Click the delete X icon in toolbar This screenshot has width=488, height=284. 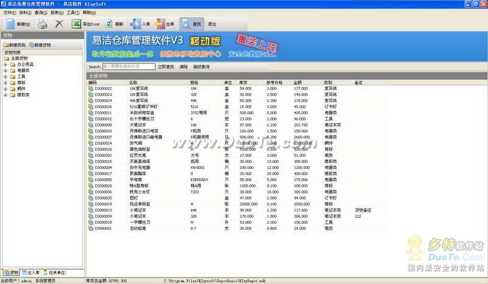coord(59,24)
